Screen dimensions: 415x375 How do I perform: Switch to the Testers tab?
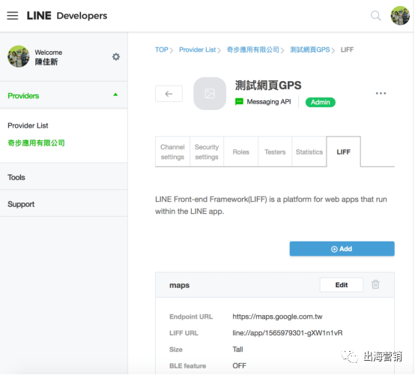pos(275,151)
